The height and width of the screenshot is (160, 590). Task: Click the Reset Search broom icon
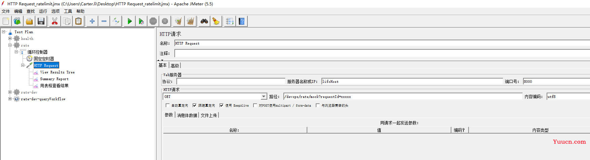(x=216, y=21)
